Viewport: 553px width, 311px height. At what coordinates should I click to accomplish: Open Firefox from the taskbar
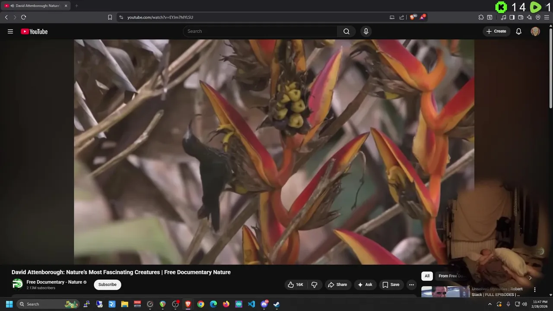coord(226,304)
